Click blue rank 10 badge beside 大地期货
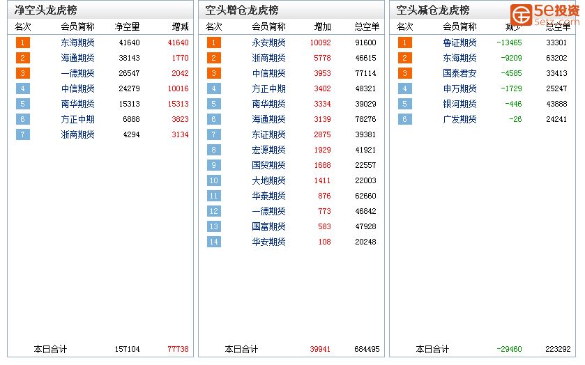The height and width of the screenshot is (365, 585). pyautogui.click(x=214, y=180)
